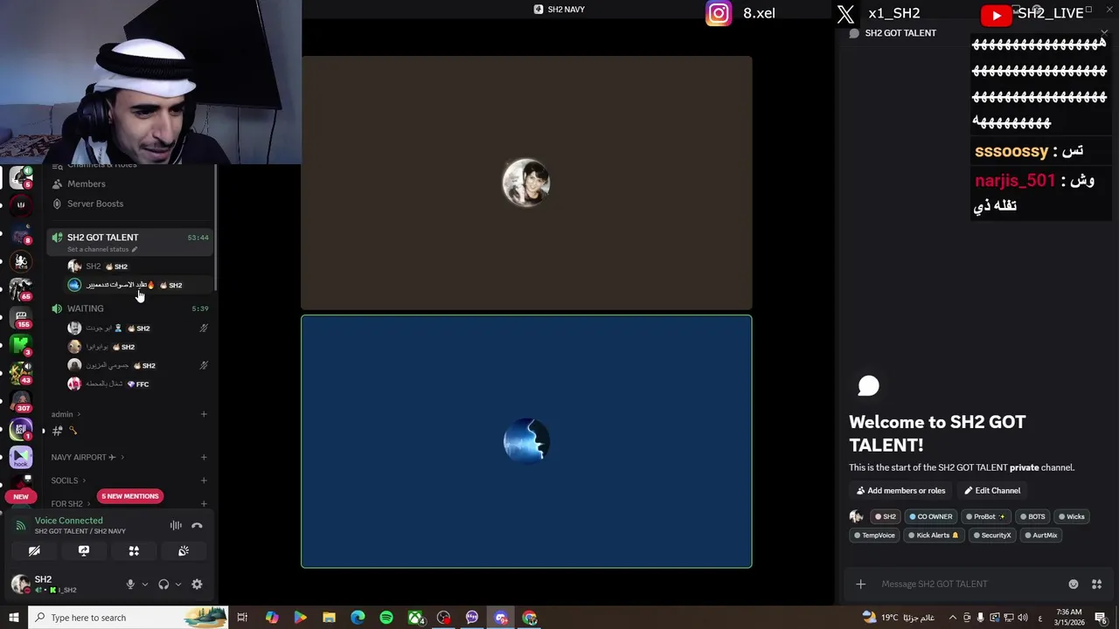Screen dimensions: 1119x629
Task: Select the Kick Alerts role chip
Action: tap(933, 536)
